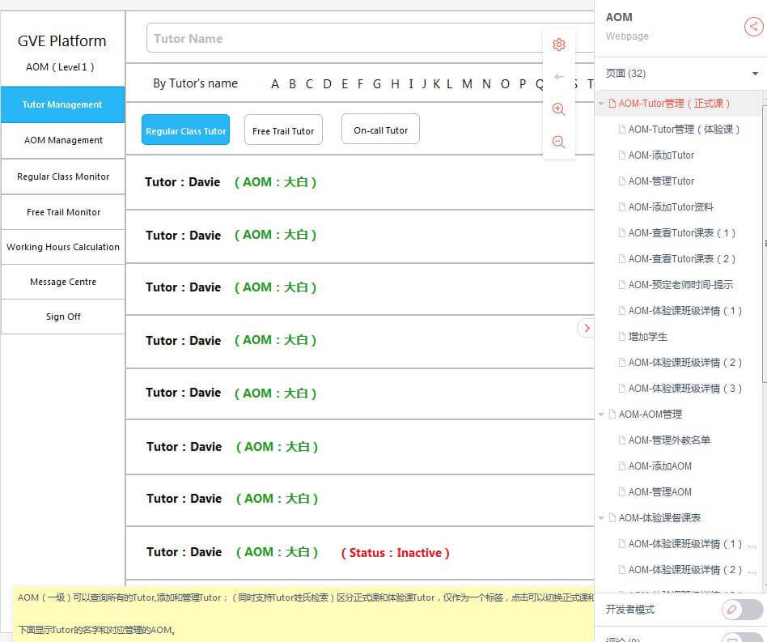Switch to Free Trail Tutor tab
The image size is (767, 642).
283,130
